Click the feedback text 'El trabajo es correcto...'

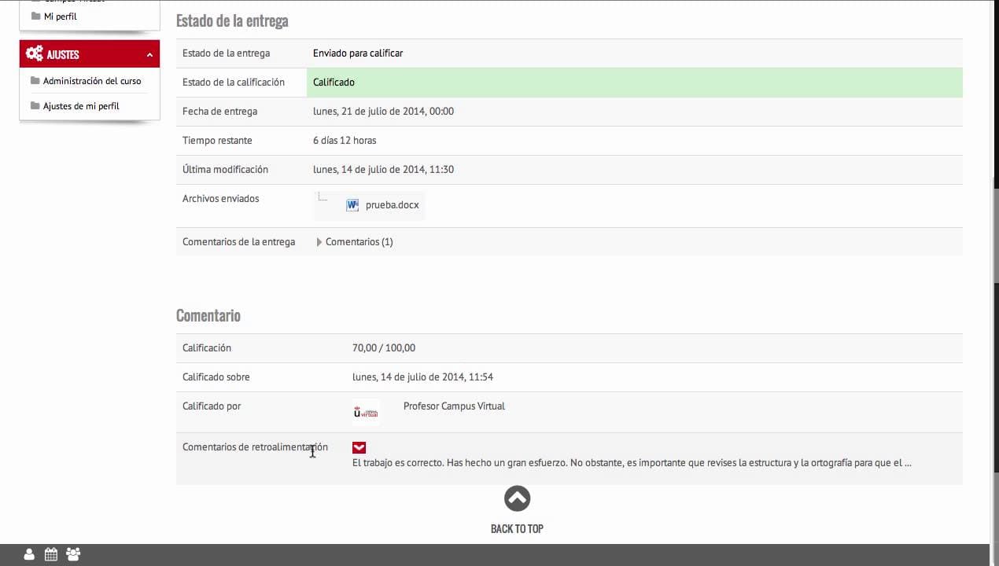(632, 463)
